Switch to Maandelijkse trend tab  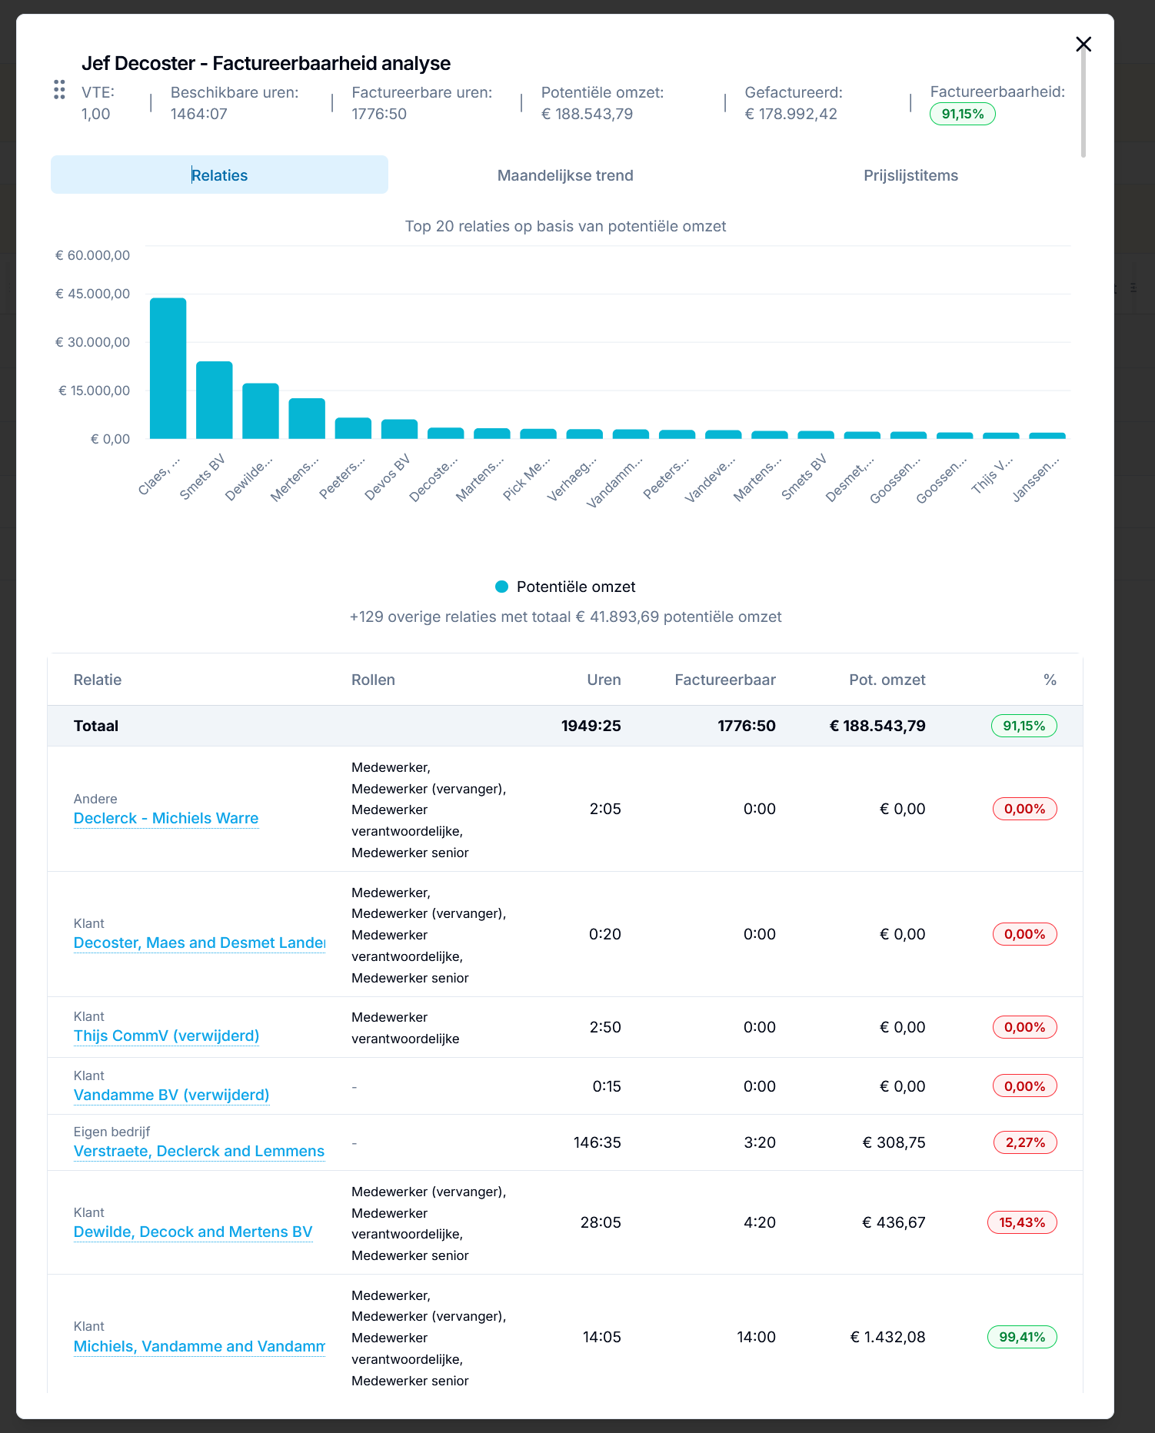point(565,175)
